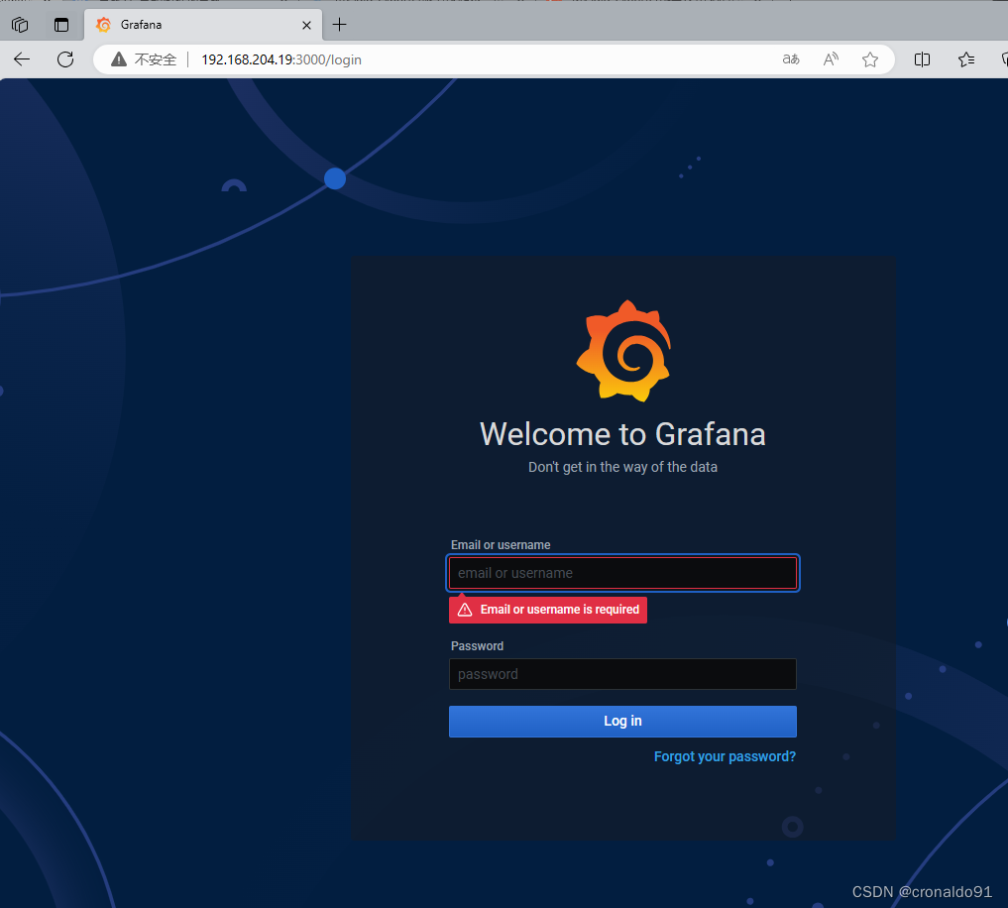Image resolution: width=1008 pixels, height=908 pixels.
Task: Reload the Grafana login page
Action: (x=65, y=59)
